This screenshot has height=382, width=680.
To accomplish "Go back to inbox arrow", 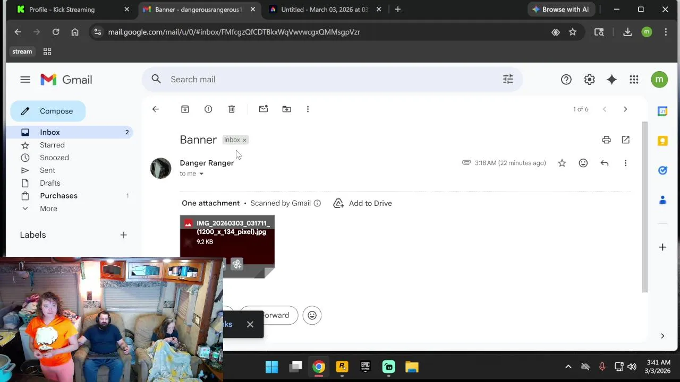I will (x=155, y=109).
